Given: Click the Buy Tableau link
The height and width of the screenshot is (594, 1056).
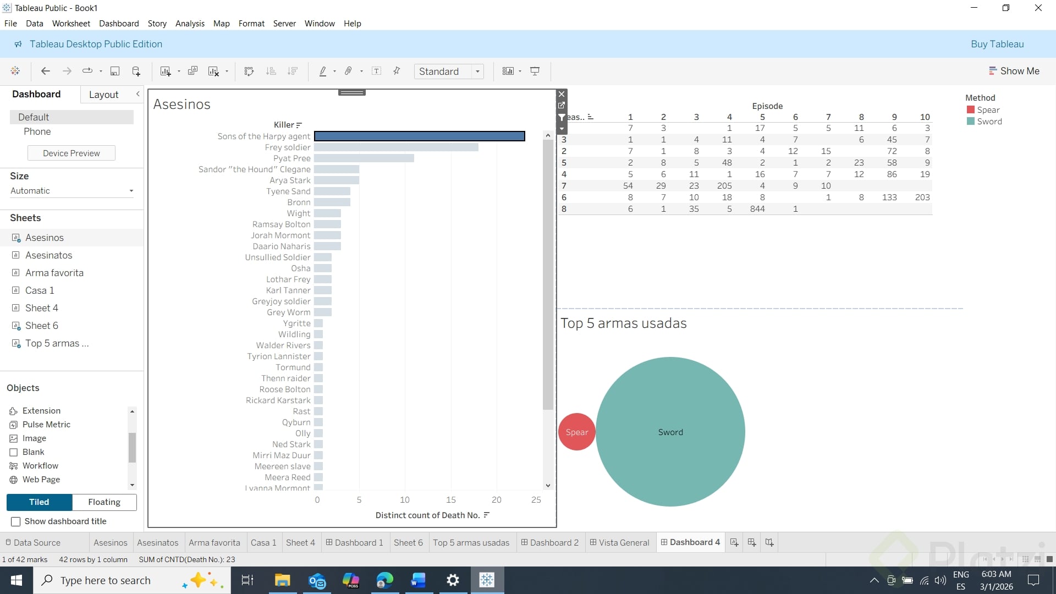Looking at the screenshot, I should coord(997,44).
